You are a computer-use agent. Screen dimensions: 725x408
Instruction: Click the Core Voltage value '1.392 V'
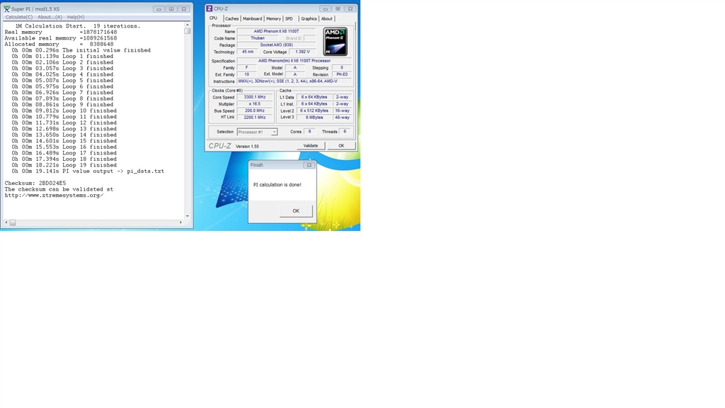click(302, 52)
